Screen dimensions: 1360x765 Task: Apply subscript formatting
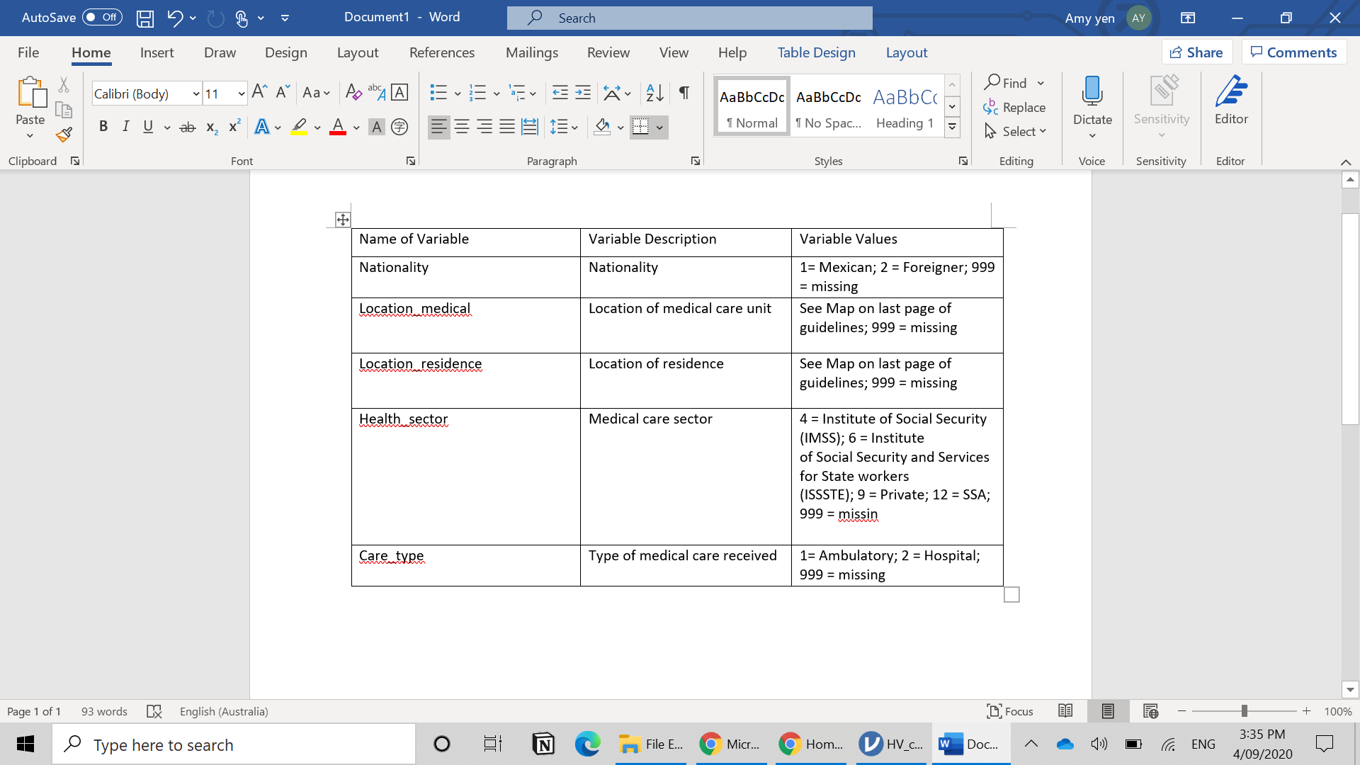click(x=212, y=127)
